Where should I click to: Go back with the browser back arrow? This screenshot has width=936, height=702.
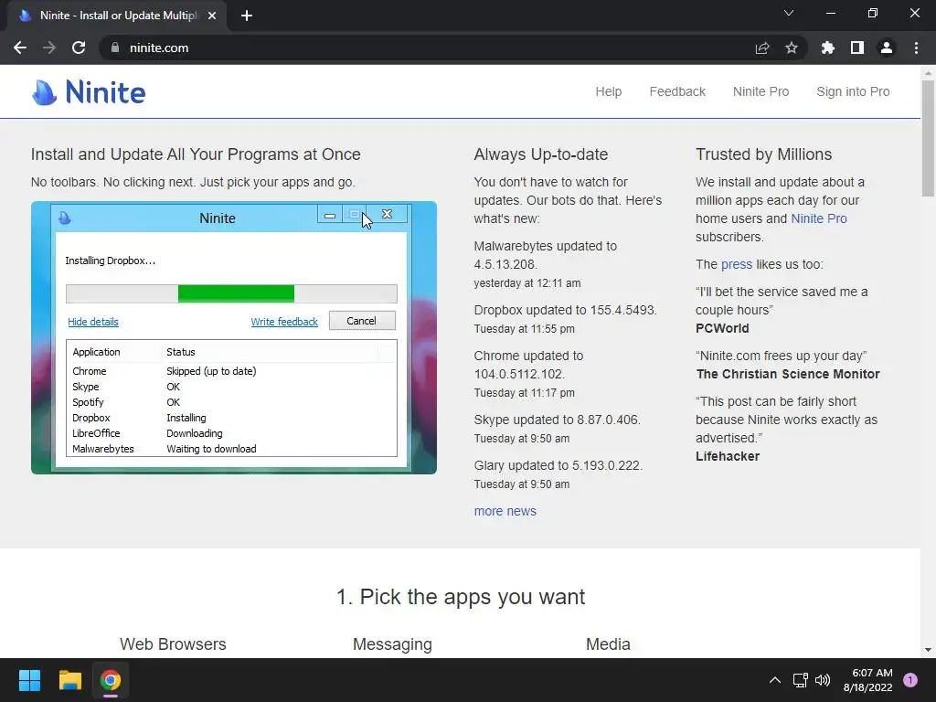point(20,48)
